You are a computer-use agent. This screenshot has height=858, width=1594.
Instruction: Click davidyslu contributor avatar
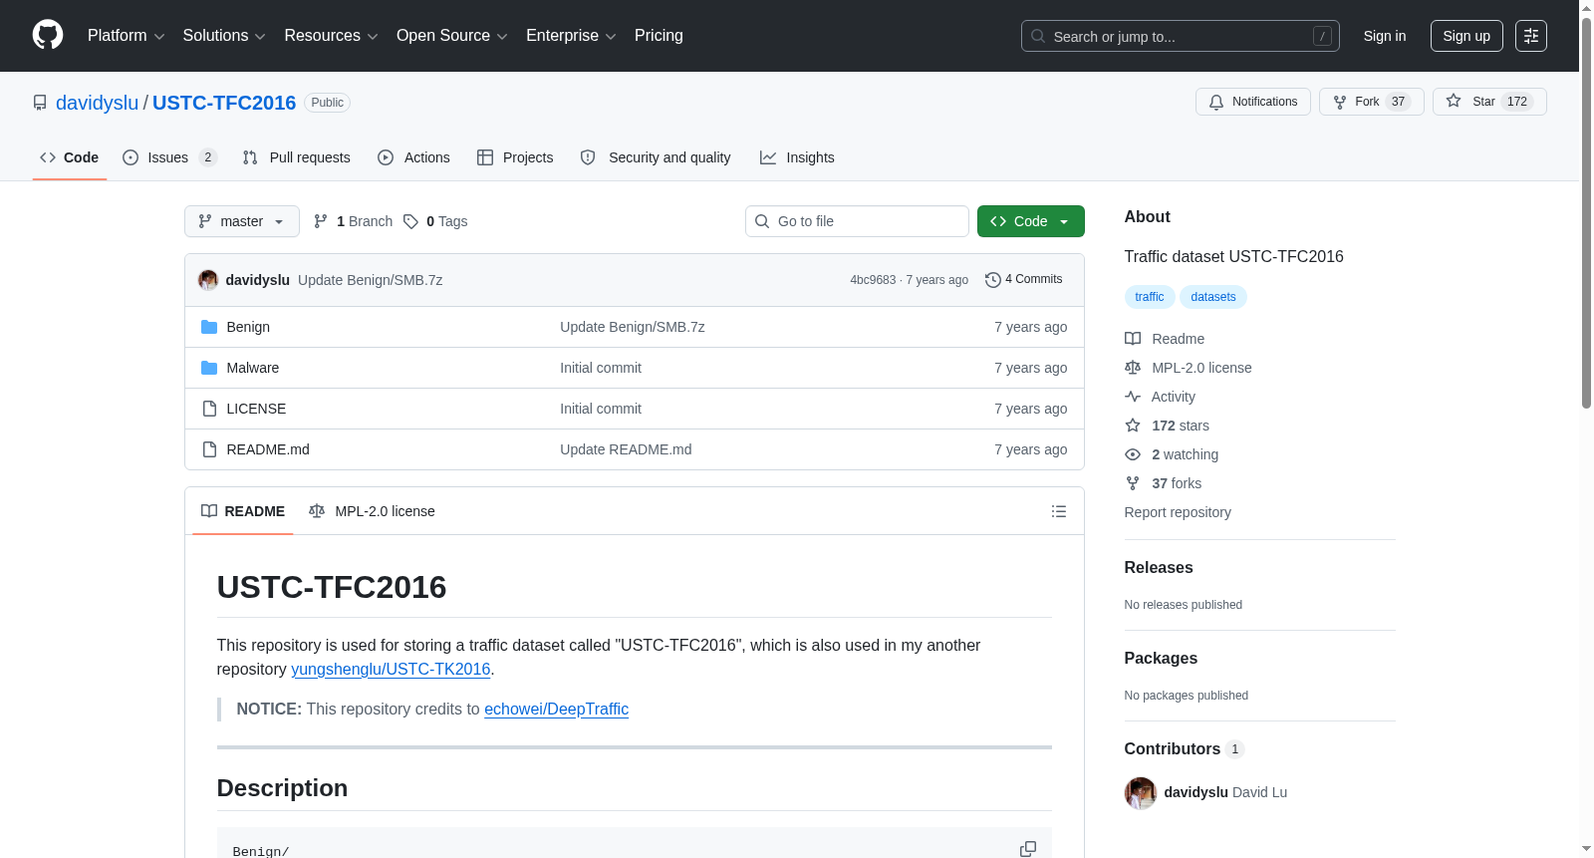coord(1141,793)
